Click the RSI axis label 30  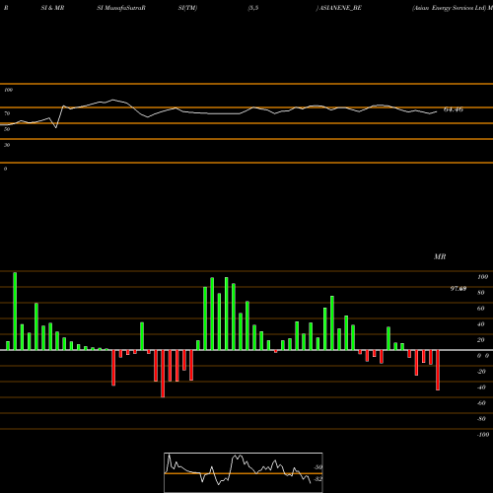[x=7, y=145]
